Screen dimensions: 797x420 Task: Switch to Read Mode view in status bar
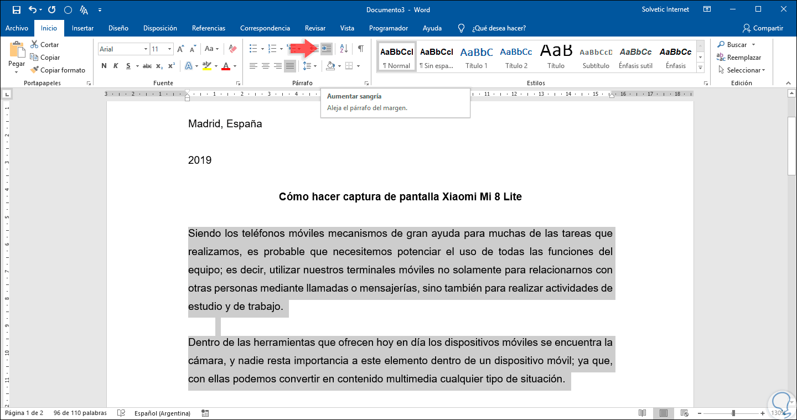pos(643,413)
